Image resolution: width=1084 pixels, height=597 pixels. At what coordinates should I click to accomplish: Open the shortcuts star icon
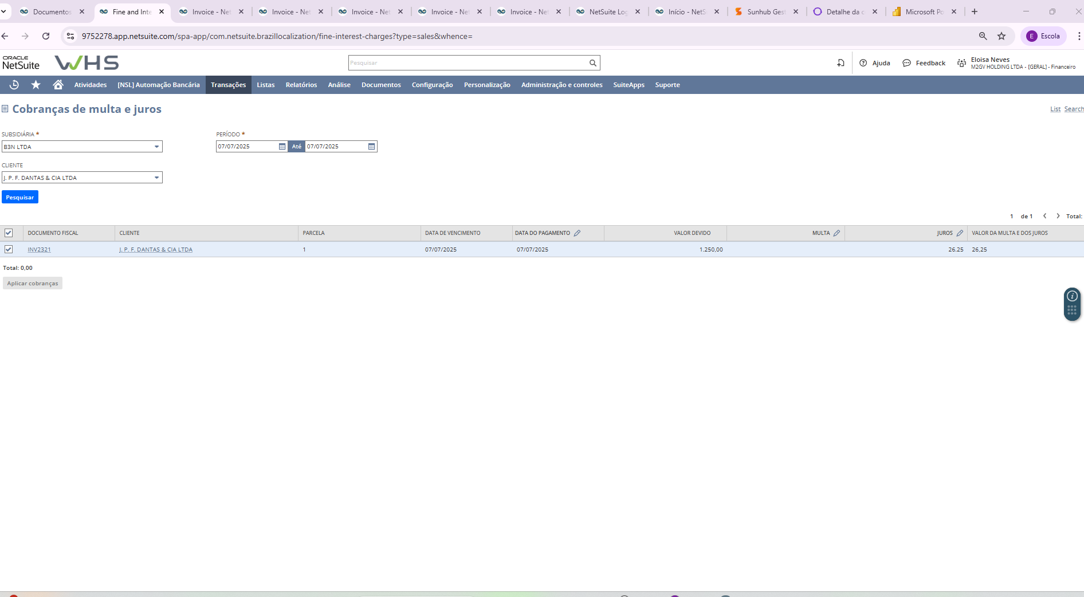(x=36, y=85)
